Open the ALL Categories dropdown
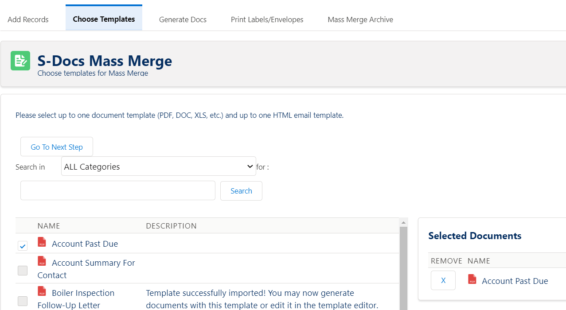 (x=159, y=167)
